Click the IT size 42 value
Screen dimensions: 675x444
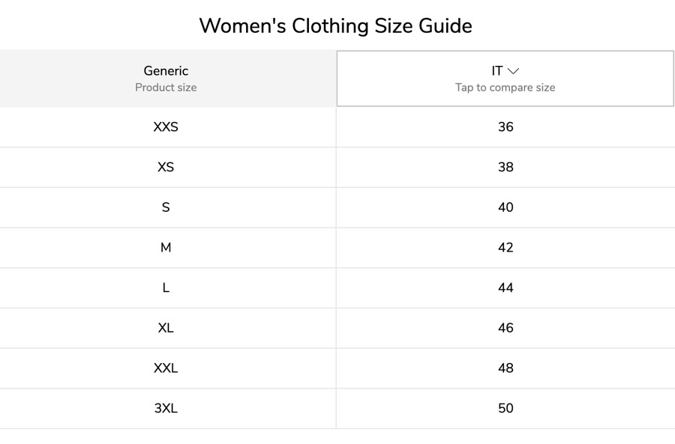pyautogui.click(x=505, y=248)
